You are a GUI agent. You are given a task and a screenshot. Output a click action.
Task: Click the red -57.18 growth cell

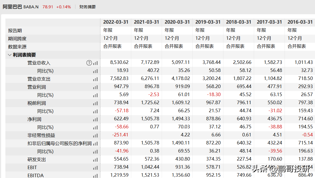pos(122,111)
